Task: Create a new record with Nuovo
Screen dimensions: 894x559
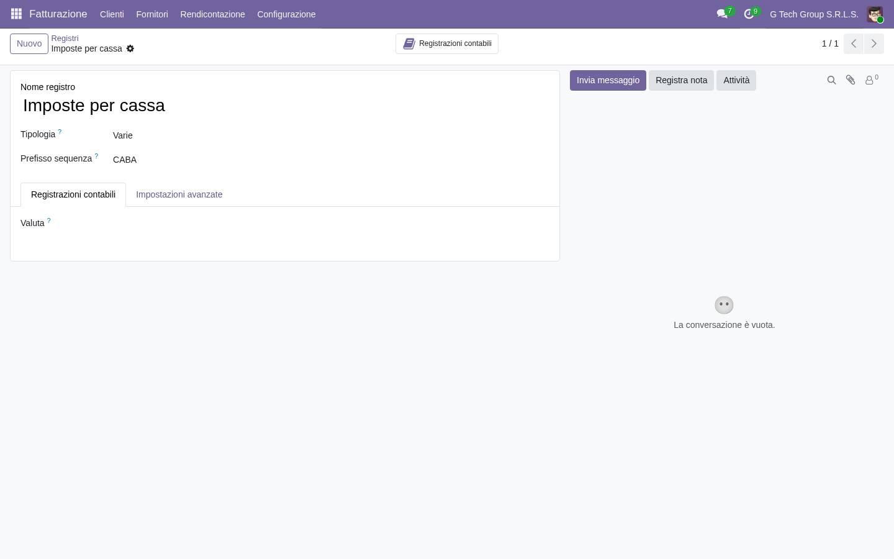Action: pyautogui.click(x=29, y=43)
